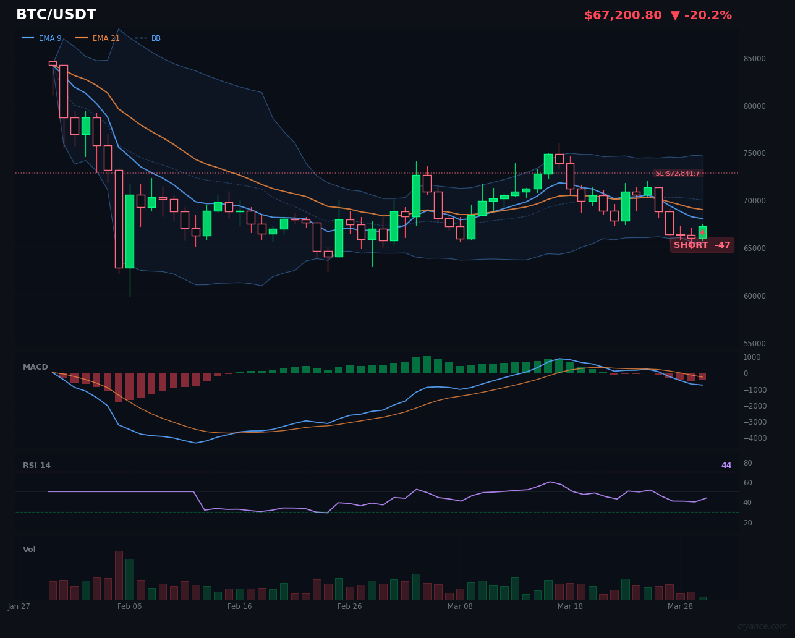Hide the Bollinger Bands via BB legend
Viewport: 795px width, 638px height.
(155, 38)
